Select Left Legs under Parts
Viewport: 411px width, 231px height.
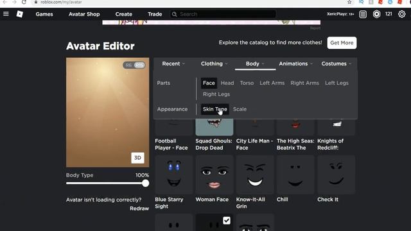[337, 83]
